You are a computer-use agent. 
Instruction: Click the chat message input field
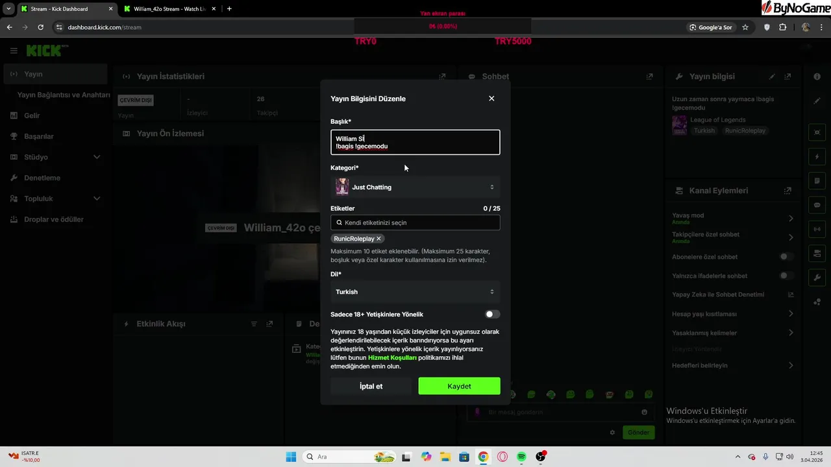pyautogui.click(x=561, y=412)
